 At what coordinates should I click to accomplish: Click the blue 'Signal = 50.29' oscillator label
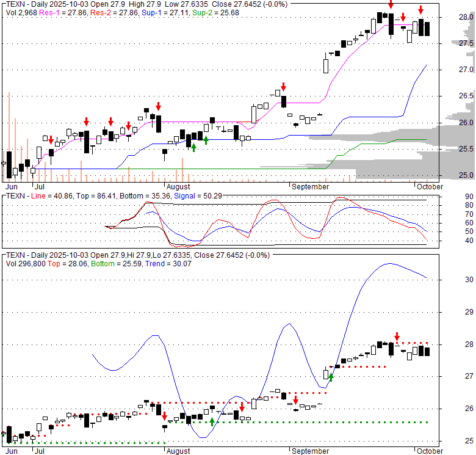[198, 196]
